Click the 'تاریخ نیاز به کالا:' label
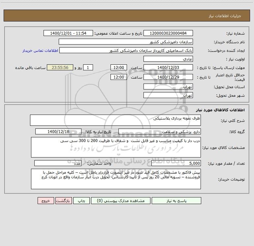The image size is (254, 246). [98, 132]
